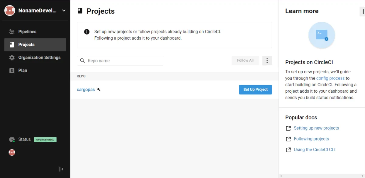Click the Popular docs heading
The image size is (365, 178).
(x=301, y=117)
